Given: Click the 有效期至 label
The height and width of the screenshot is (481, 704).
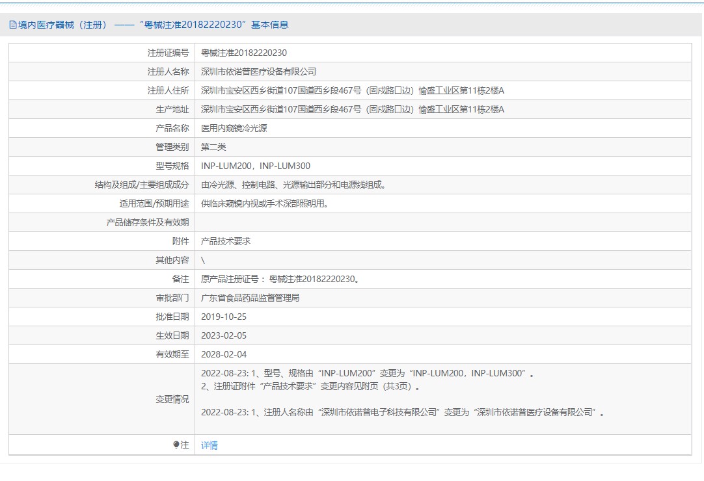Looking at the screenshot, I should [x=172, y=354].
